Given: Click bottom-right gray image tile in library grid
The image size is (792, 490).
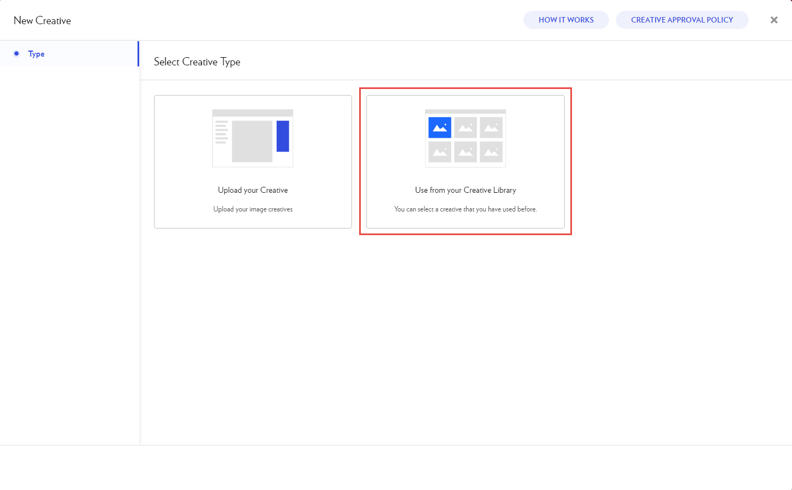Looking at the screenshot, I should (491, 152).
